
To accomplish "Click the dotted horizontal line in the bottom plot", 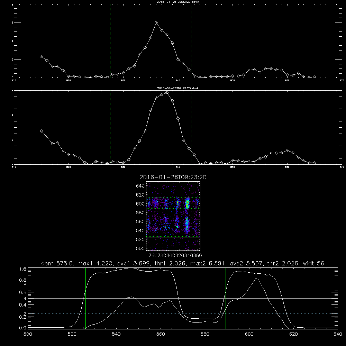I will (x=183, y=313).
